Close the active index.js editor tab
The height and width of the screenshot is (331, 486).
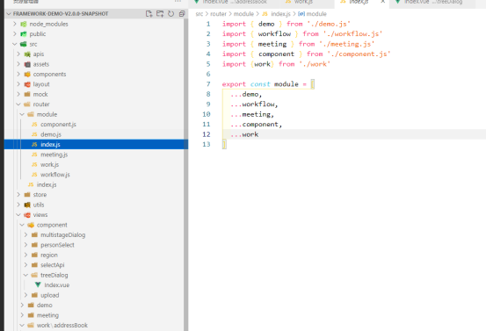click(x=383, y=2)
